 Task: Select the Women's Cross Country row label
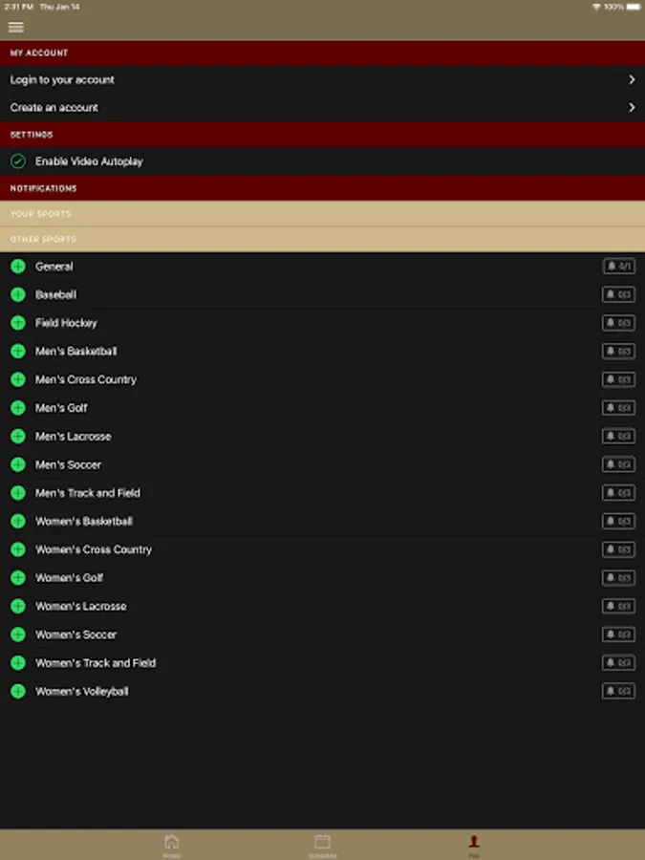(94, 549)
